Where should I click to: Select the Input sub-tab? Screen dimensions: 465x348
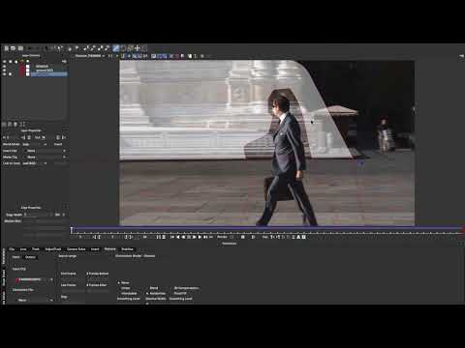point(15,257)
